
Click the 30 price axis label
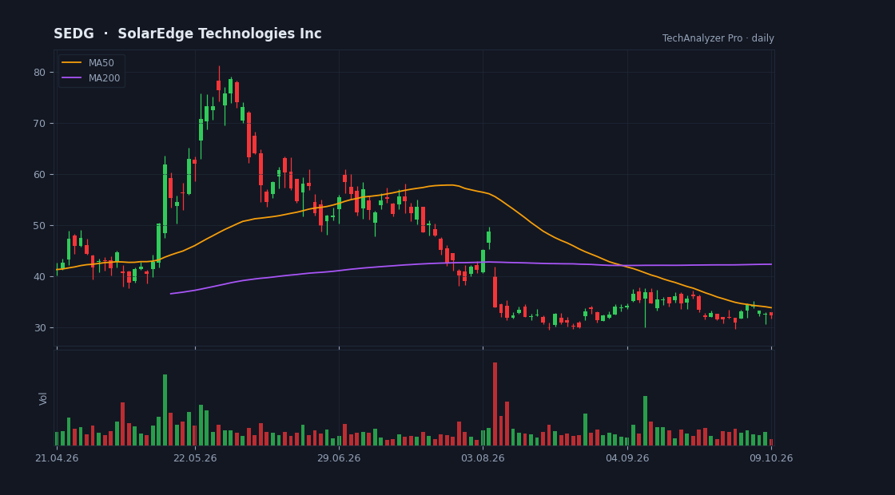pyautogui.click(x=39, y=327)
